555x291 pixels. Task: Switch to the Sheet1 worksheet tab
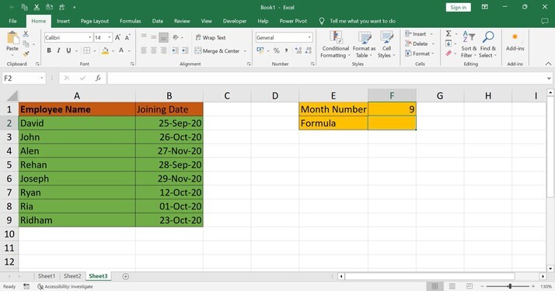pos(47,276)
